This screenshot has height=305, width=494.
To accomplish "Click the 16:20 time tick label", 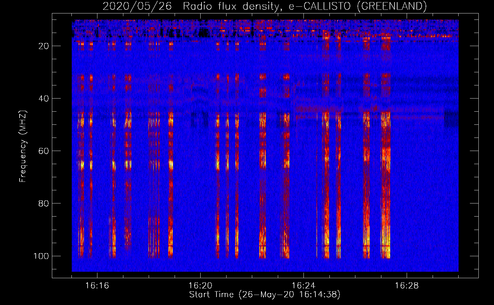I will 200,285.
